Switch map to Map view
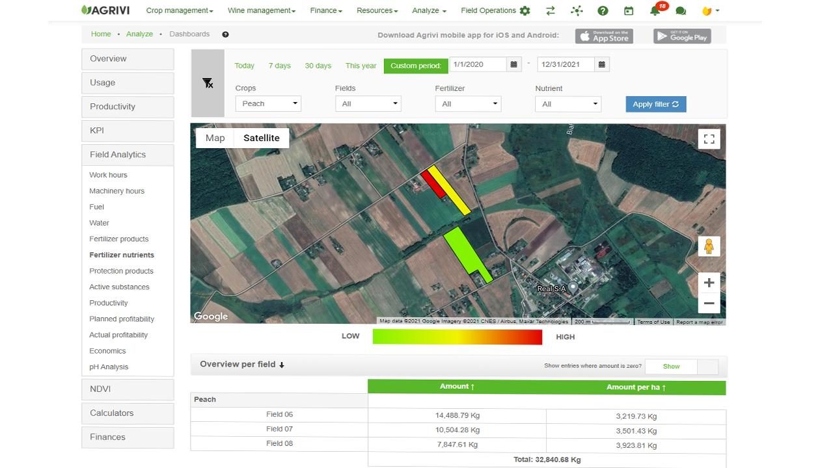The width and height of the screenshot is (833, 468). pyautogui.click(x=215, y=138)
